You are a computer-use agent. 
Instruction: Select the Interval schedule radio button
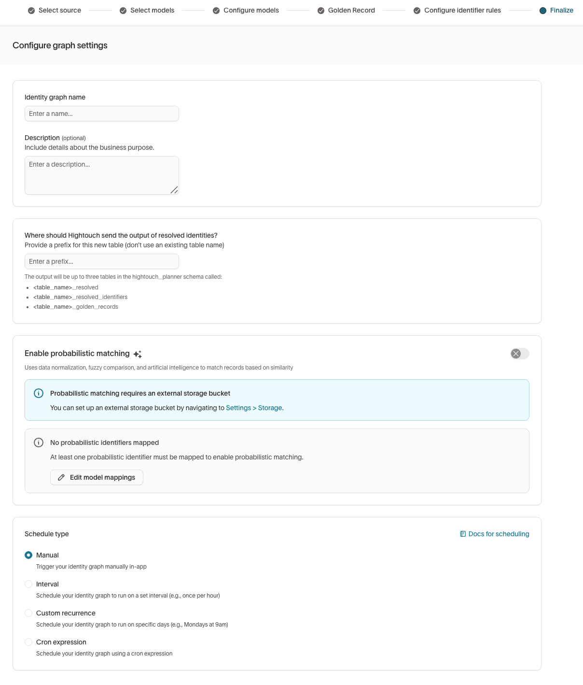pyautogui.click(x=28, y=584)
